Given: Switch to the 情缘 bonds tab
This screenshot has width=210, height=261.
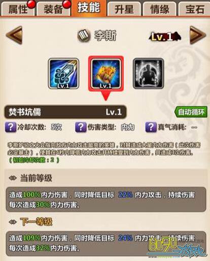Looking at the screenshot, I should (160, 9).
